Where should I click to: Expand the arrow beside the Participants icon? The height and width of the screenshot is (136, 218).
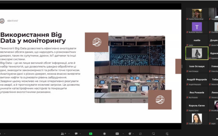coord(69,134)
